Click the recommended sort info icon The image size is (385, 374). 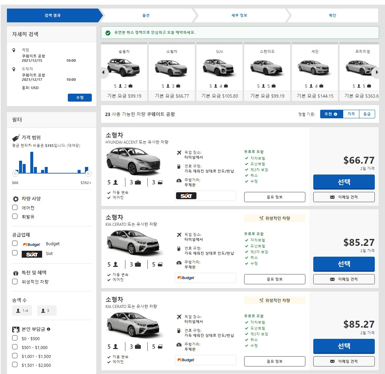click(335, 114)
